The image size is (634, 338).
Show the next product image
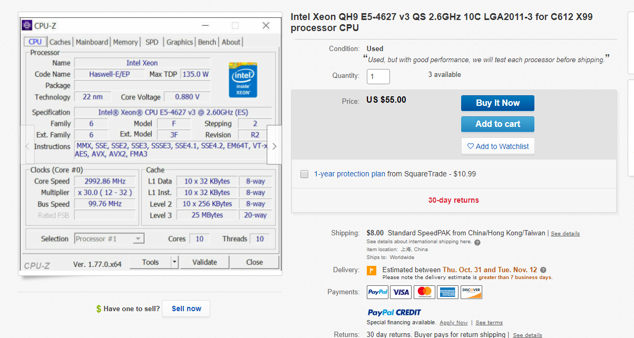coord(274,146)
